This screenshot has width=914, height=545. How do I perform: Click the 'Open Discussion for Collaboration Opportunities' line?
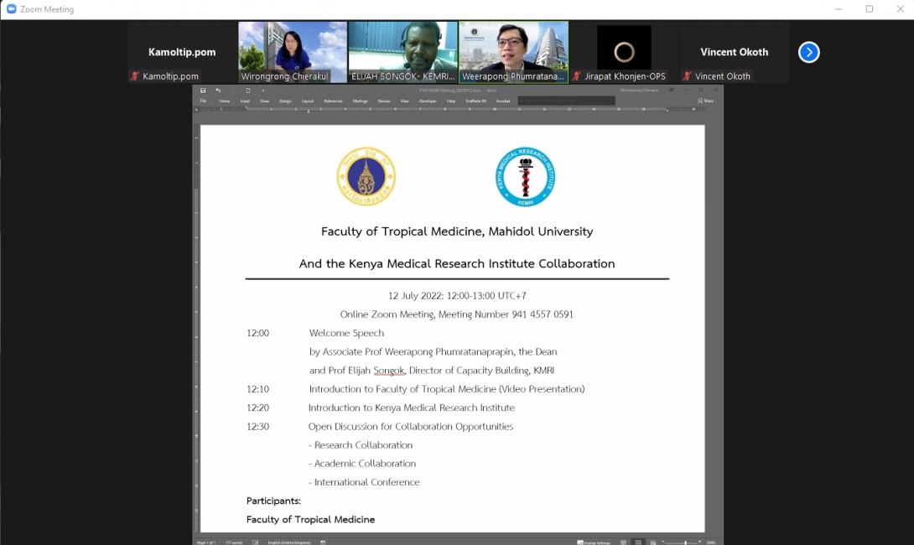click(x=411, y=426)
